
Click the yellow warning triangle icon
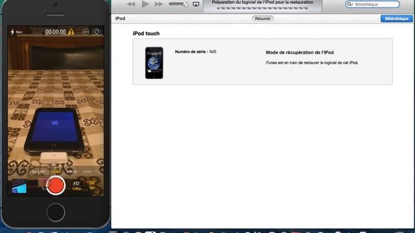[71, 32]
